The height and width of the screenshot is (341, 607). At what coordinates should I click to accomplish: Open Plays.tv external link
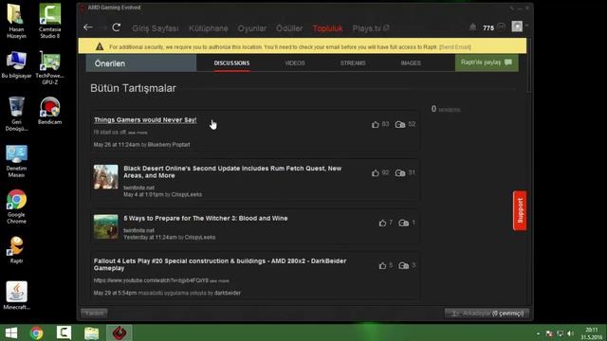click(x=371, y=28)
